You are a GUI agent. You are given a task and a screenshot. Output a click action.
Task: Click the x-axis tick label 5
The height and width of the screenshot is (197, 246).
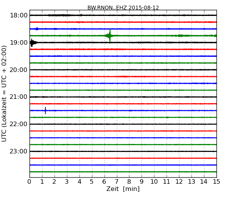(x=92, y=182)
